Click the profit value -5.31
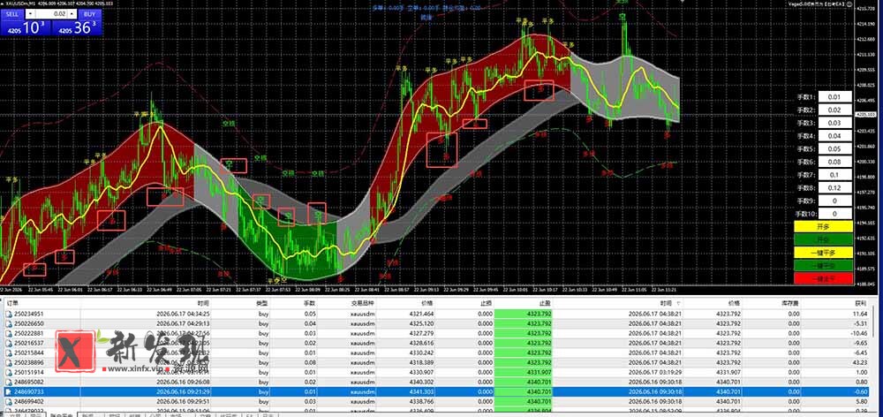Screen dimensions: 883x417 click(860, 323)
